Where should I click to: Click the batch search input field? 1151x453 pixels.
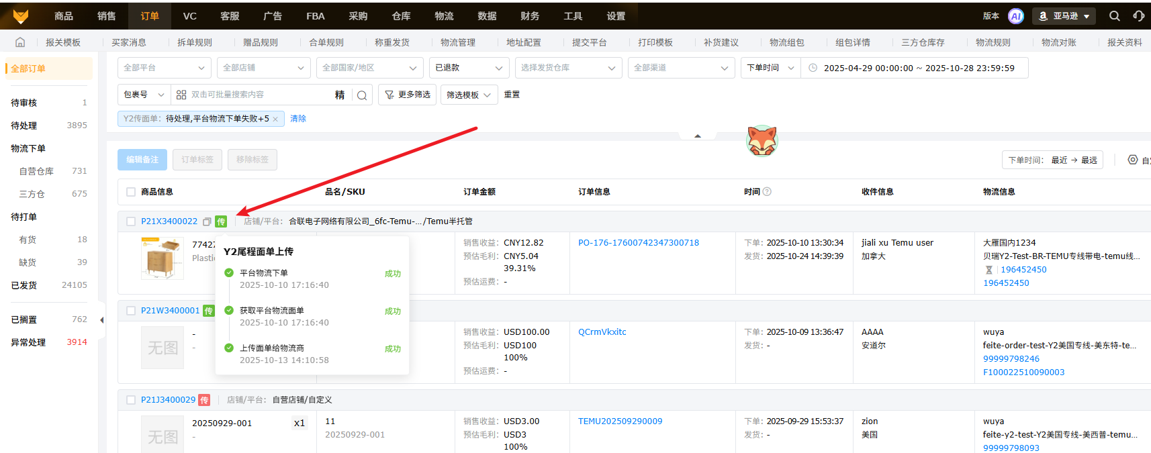(x=262, y=95)
